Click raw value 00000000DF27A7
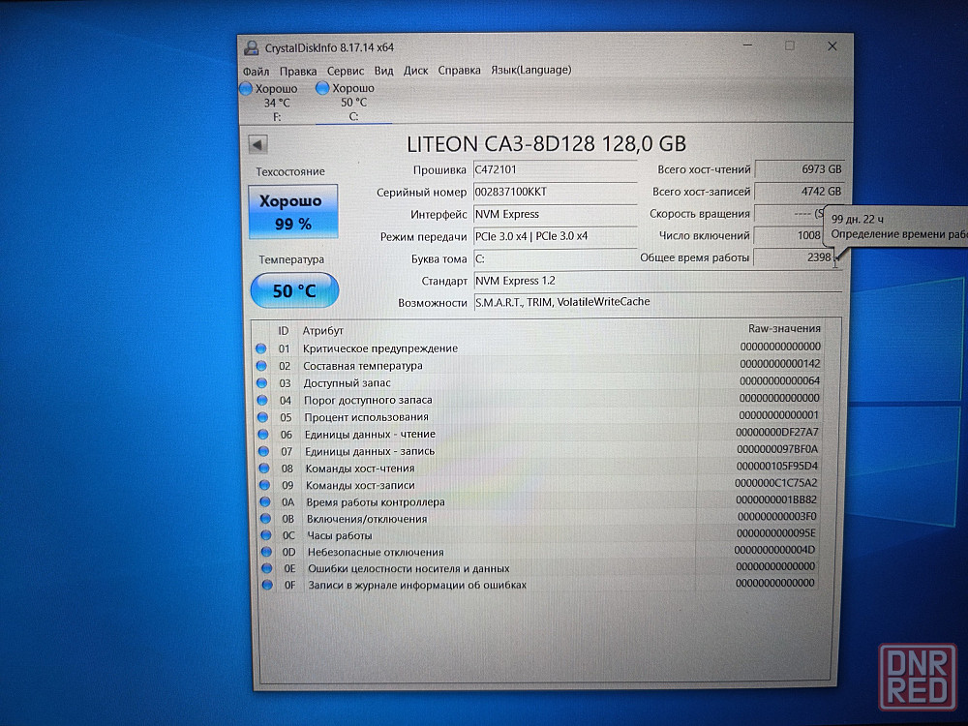 pos(776,432)
